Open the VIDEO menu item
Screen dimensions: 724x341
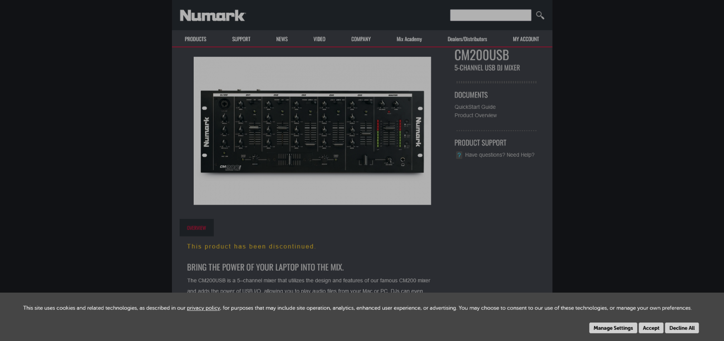click(x=319, y=39)
